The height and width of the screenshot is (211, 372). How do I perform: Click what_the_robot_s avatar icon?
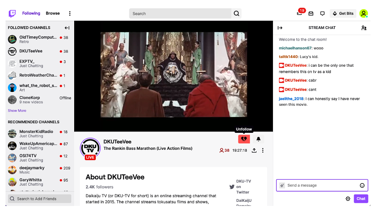[x=12, y=87]
